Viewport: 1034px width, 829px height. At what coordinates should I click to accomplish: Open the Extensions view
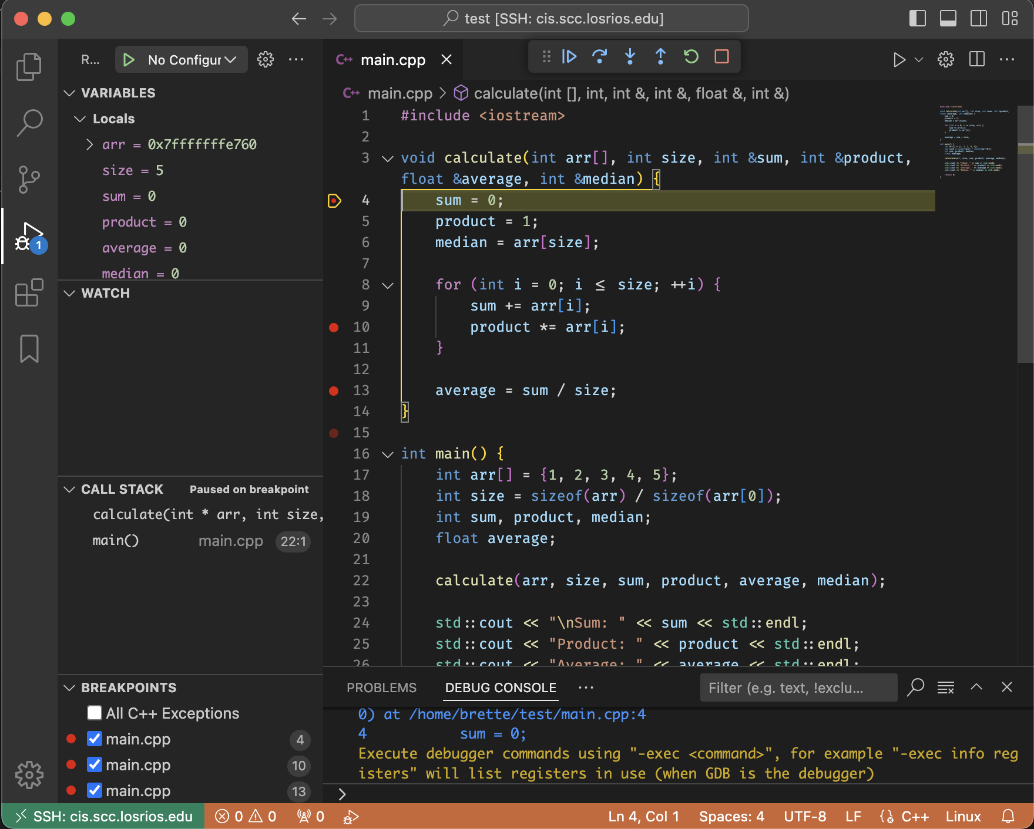29,292
